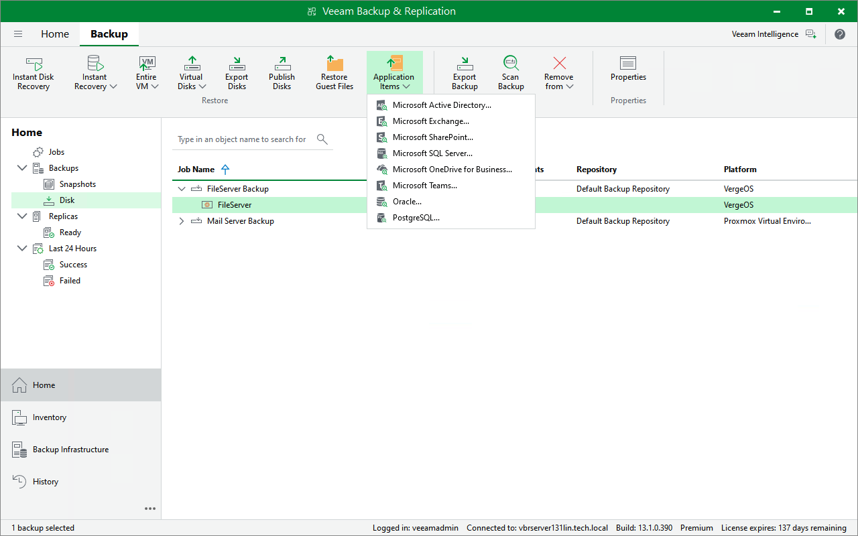Click the Export Backup icon
The width and height of the screenshot is (858, 536).
tap(465, 64)
